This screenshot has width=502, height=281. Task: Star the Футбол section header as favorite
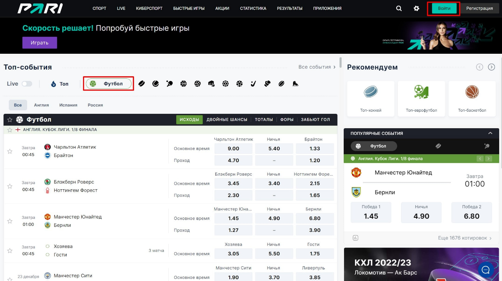point(10,120)
